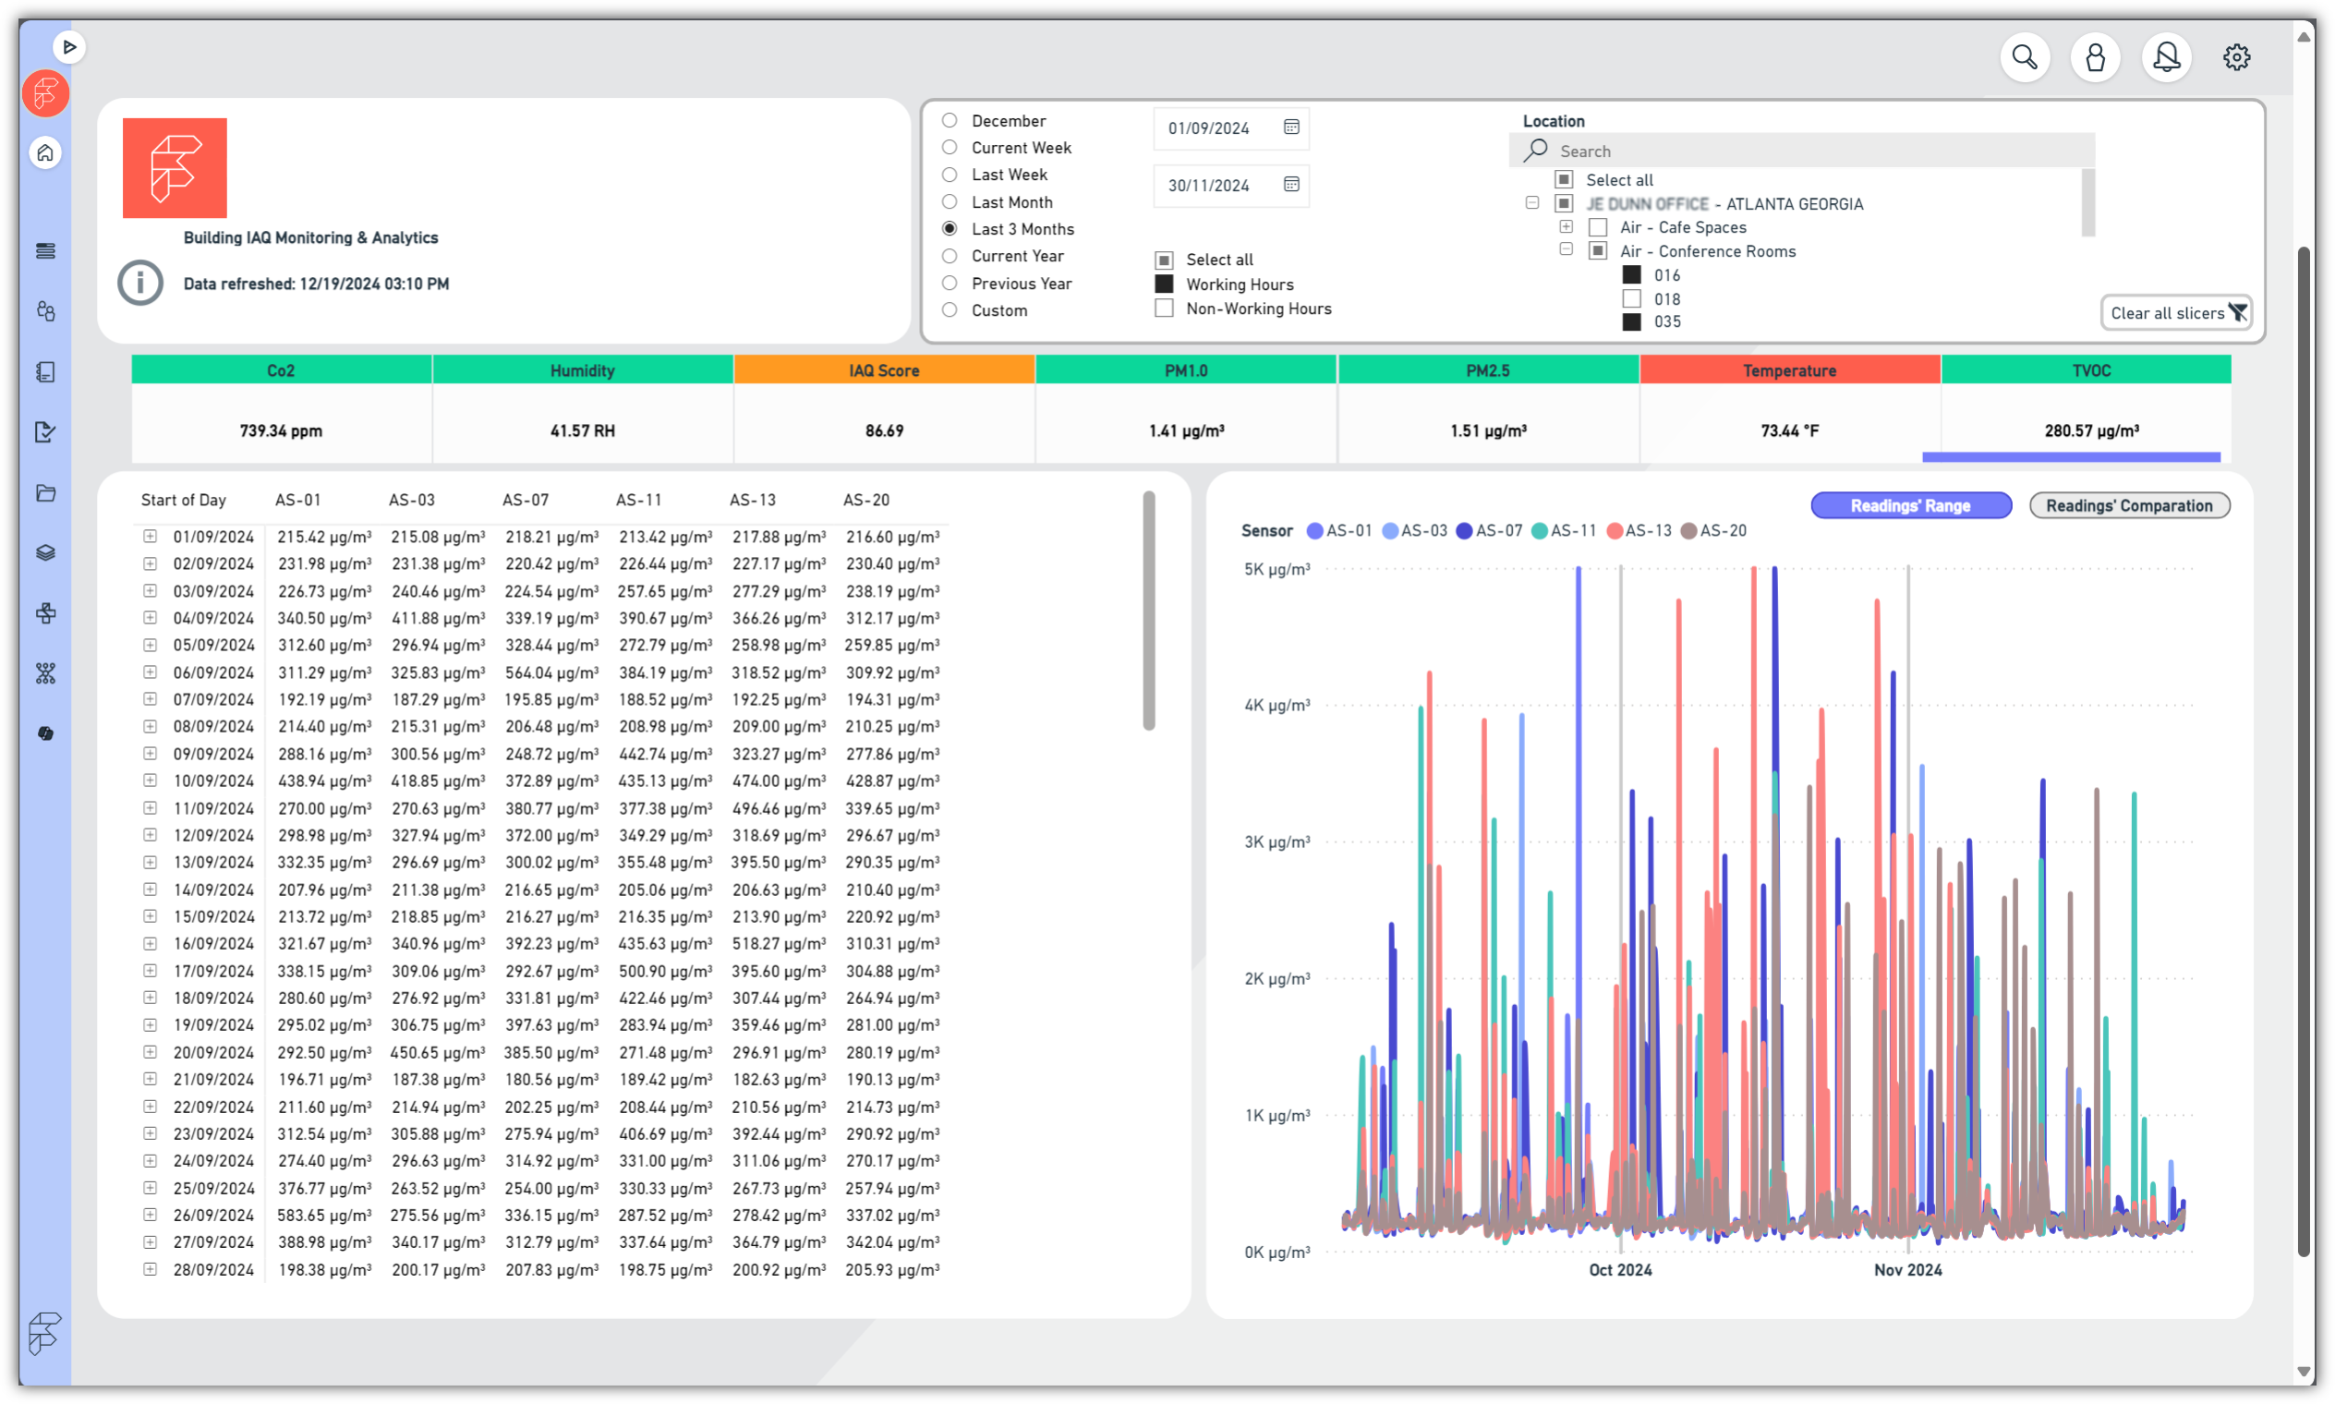
Task: Select the Current Week radio button
Action: (950, 148)
